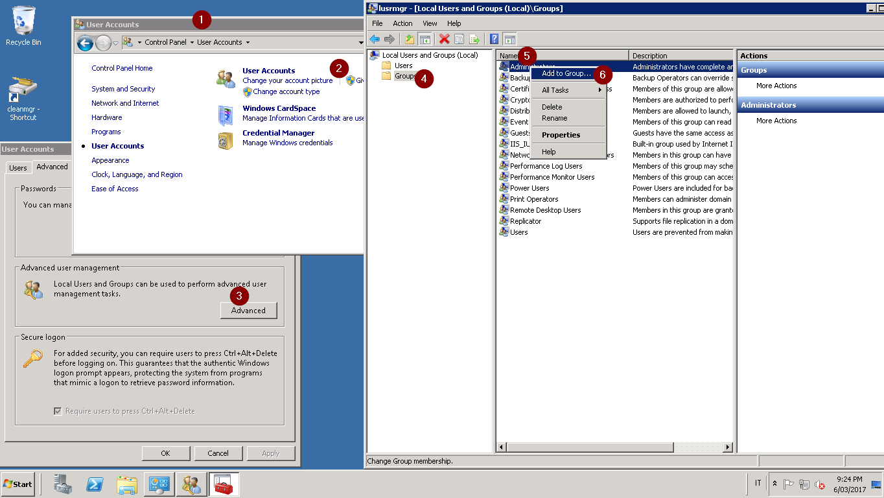Toggle Require users to press Ctrl+Alt+Delete checkbox
This screenshot has width=884, height=498.
(58, 411)
